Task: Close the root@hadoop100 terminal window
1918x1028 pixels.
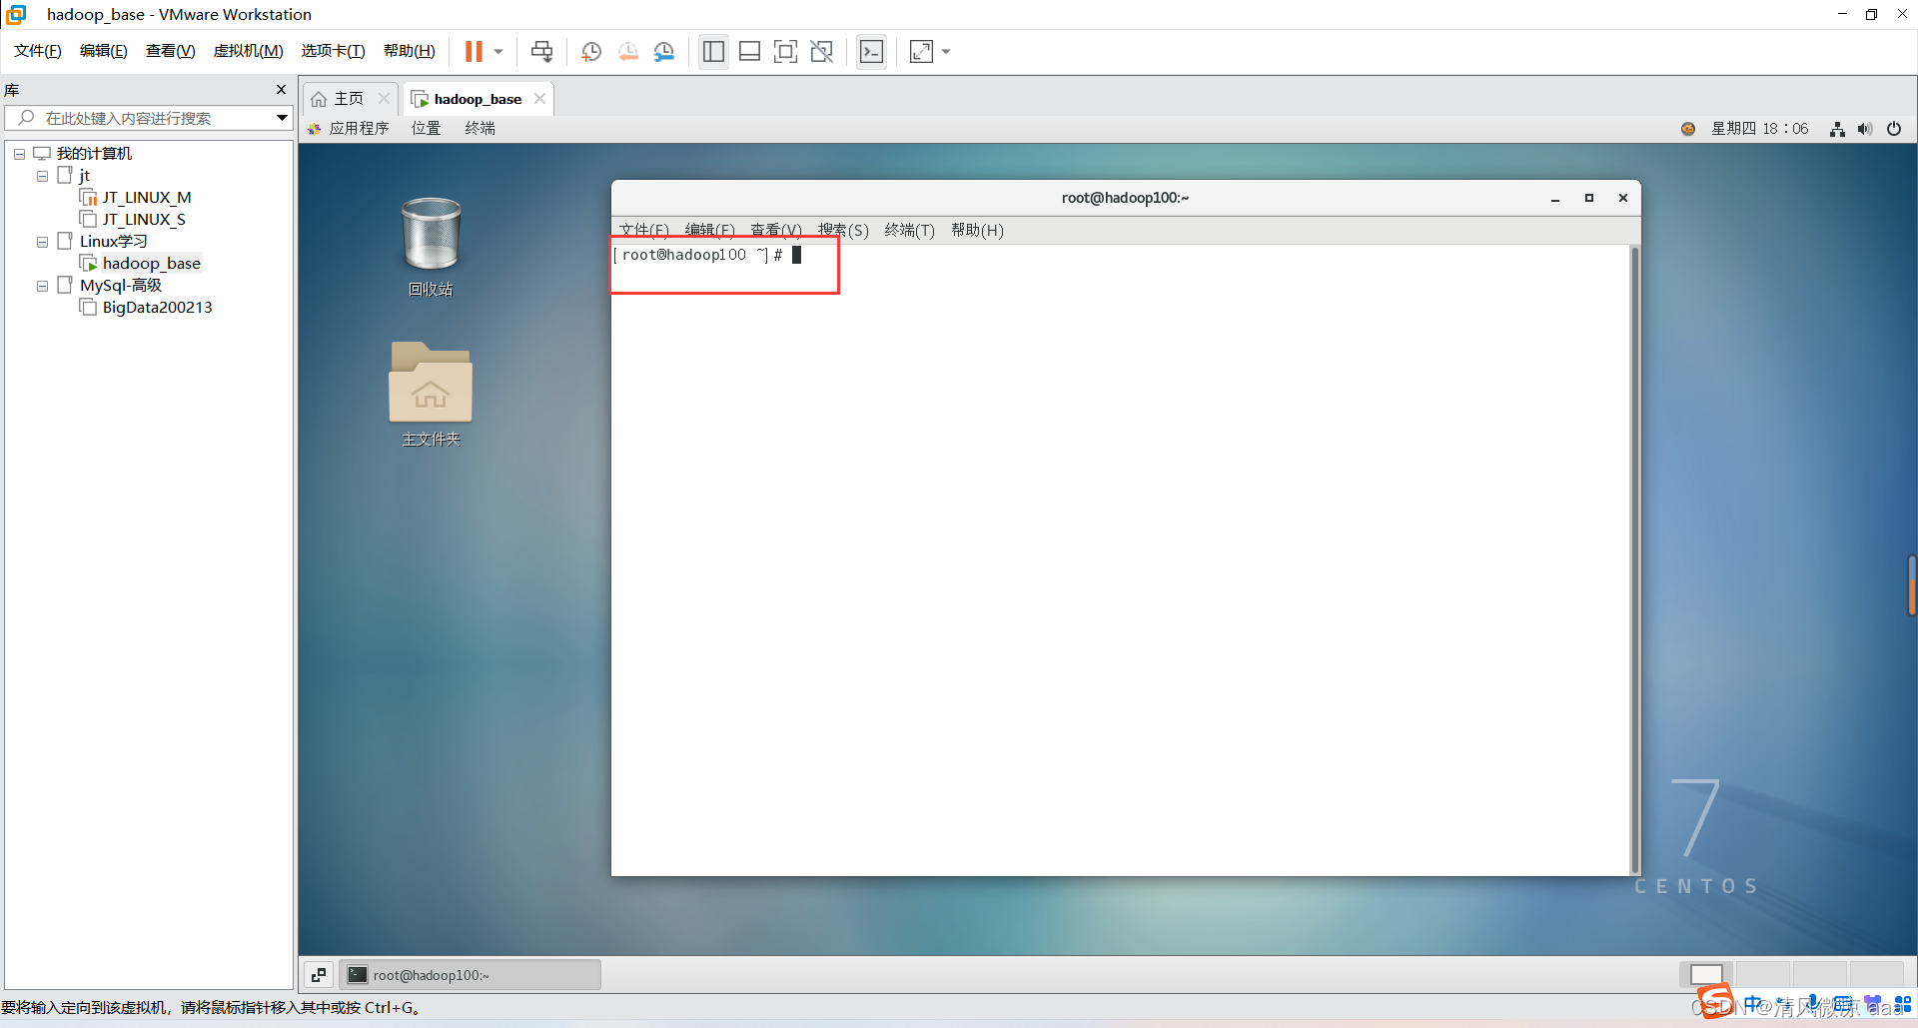Action: click(1623, 199)
